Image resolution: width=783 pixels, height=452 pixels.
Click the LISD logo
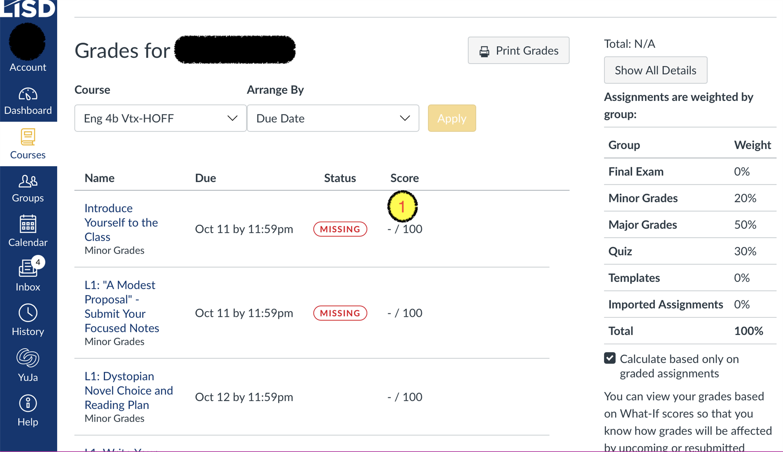28,9
